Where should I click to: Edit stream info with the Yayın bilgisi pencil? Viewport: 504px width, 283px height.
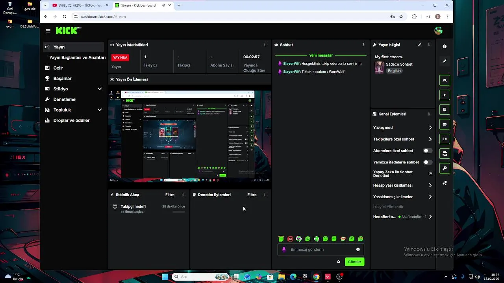click(x=419, y=45)
